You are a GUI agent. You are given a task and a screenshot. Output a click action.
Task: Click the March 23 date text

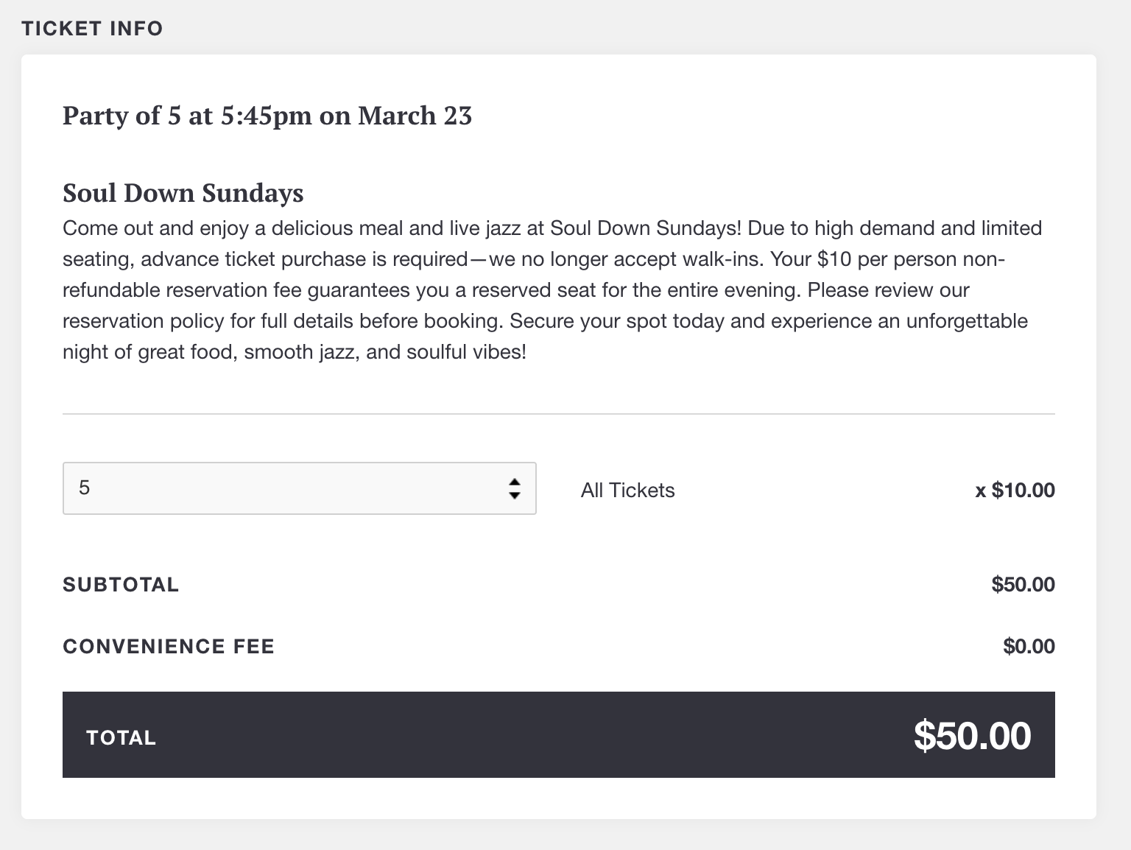point(415,116)
